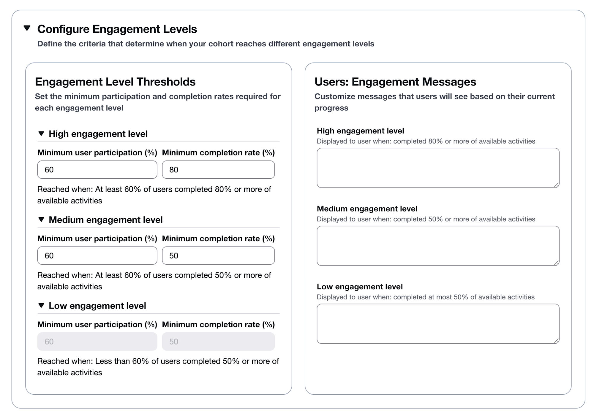The height and width of the screenshot is (416, 594).
Task: Collapse the Medium engagement level disclosure triangle
Action: 41,220
